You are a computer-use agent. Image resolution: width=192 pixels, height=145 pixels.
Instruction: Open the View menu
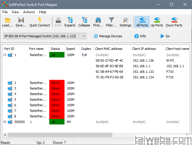click(x=15, y=12)
